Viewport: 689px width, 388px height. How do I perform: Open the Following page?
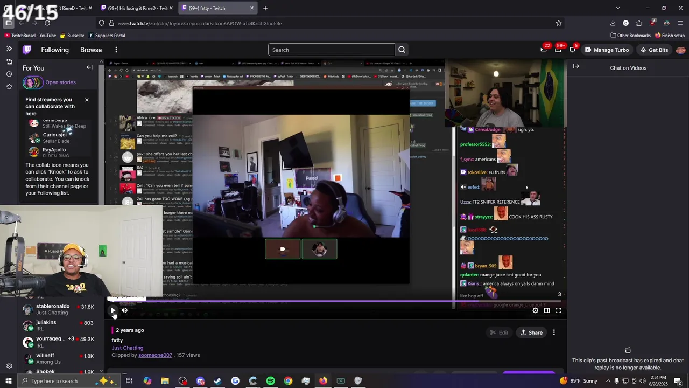point(55,50)
